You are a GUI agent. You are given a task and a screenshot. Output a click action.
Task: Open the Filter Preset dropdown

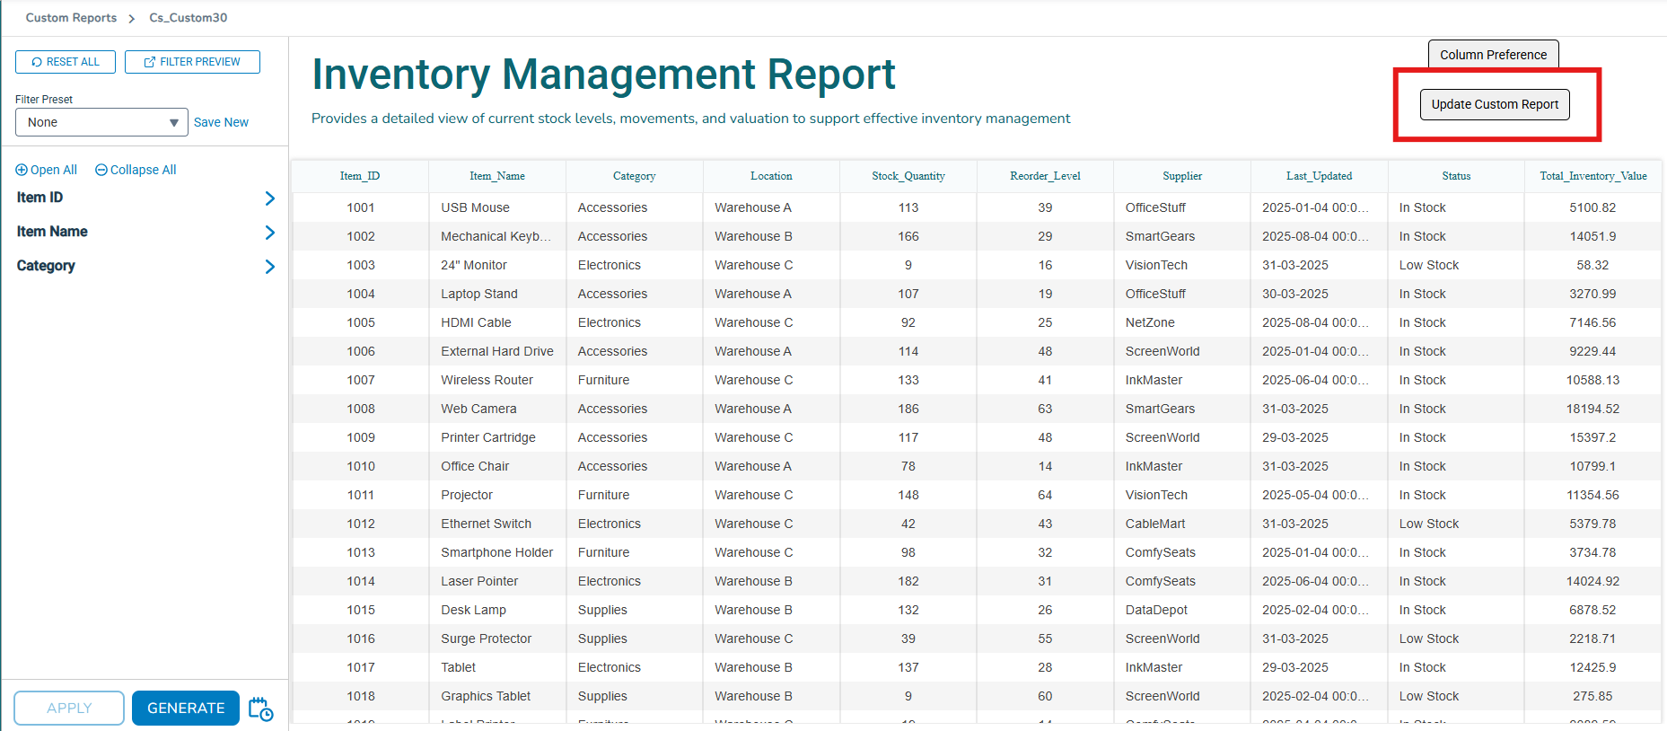pyautogui.click(x=101, y=122)
